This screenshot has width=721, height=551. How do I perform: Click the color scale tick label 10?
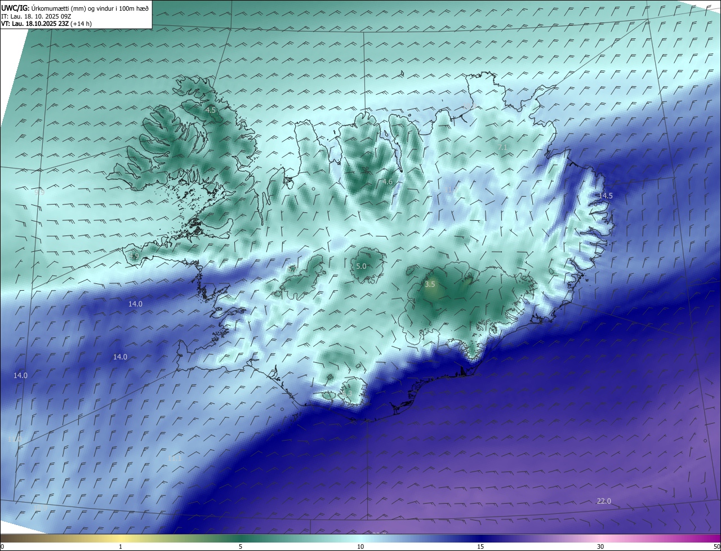[x=360, y=546]
